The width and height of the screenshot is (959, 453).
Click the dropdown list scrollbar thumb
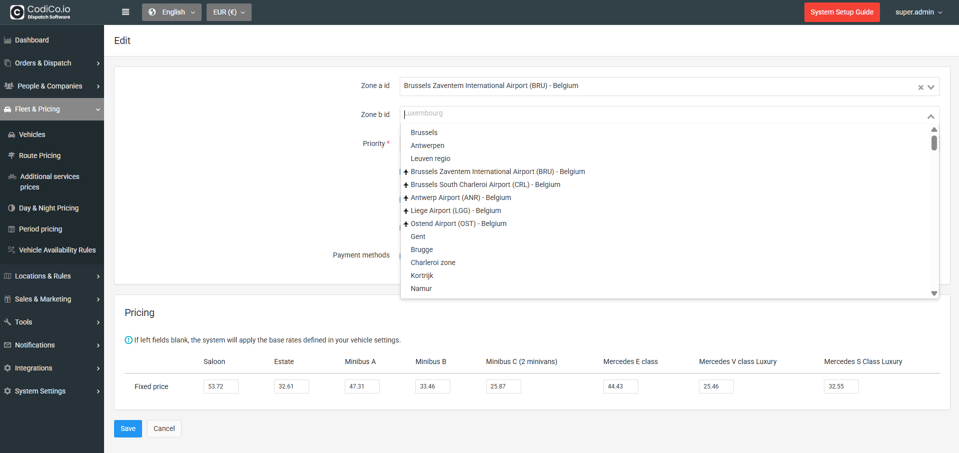pyautogui.click(x=933, y=143)
